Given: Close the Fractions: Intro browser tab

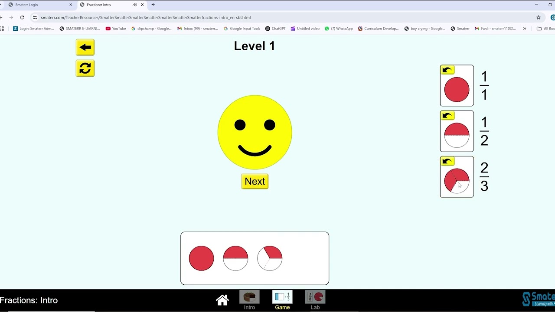Looking at the screenshot, I should click(142, 5).
